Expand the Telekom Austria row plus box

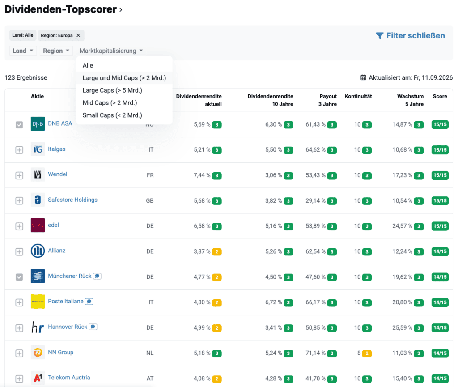pos(19,379)
